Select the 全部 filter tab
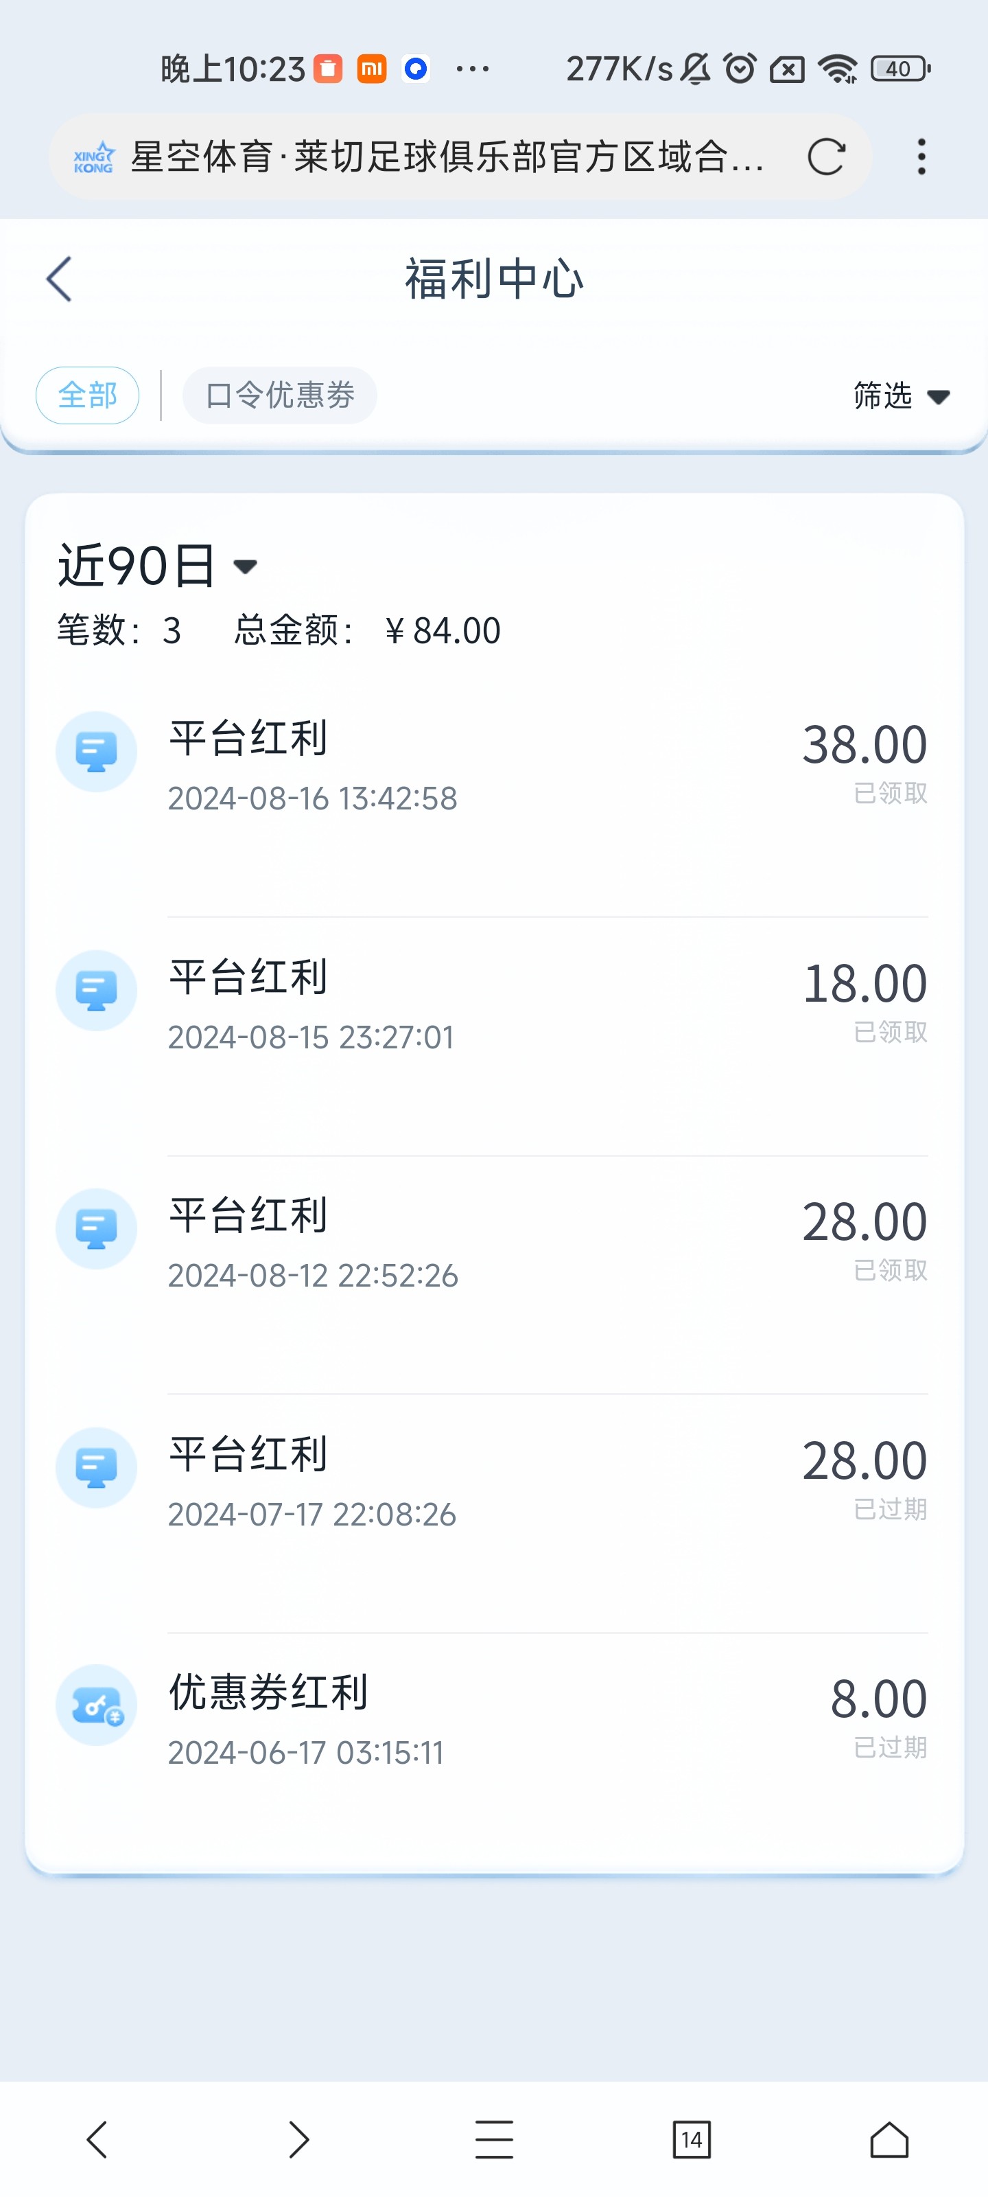The image size is (988, 2197). [x=87, y=395]
